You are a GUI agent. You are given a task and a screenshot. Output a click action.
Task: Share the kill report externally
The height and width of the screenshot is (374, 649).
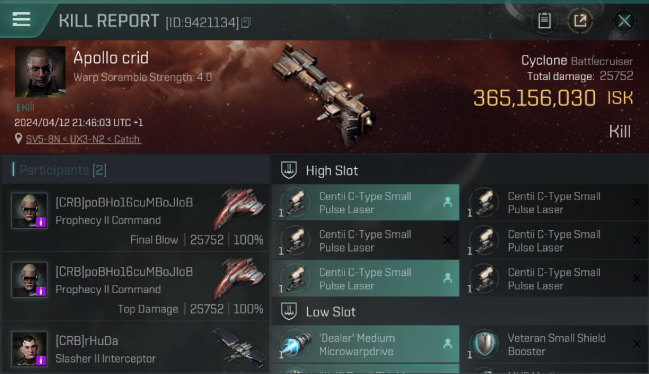click(x=580, y=21)
